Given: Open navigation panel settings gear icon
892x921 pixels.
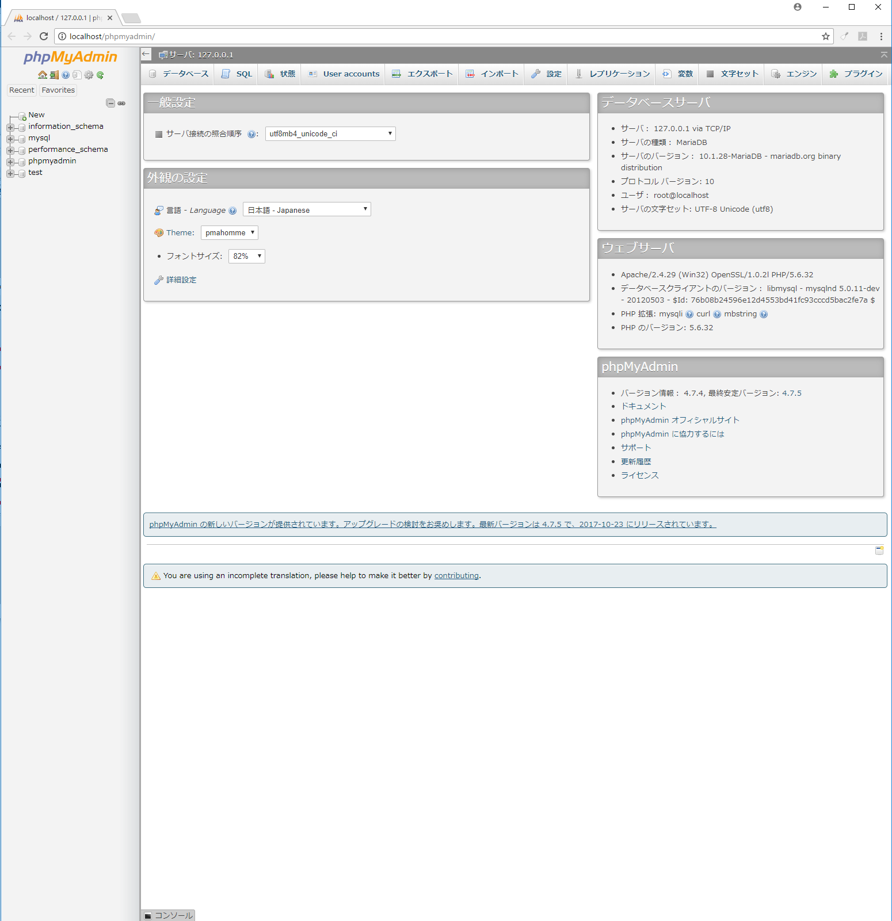Looking at the screenshot, I should [89, 75].
